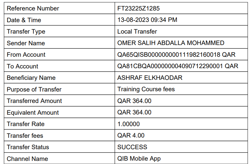Select beneficiary name ASHRAF ELKHAODAR
The image size is (250, 164).
[x=150, y=78]
